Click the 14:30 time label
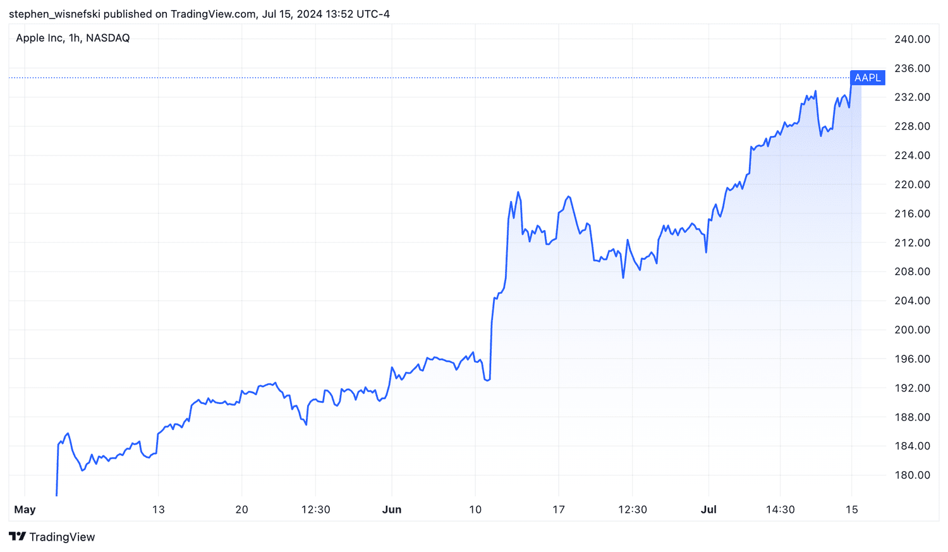 pos(780,510)
